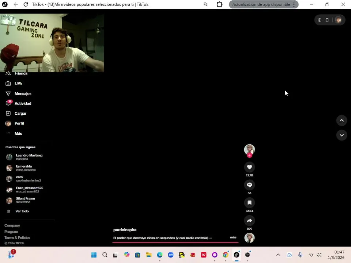Expand the Más menu

(14, 134)
